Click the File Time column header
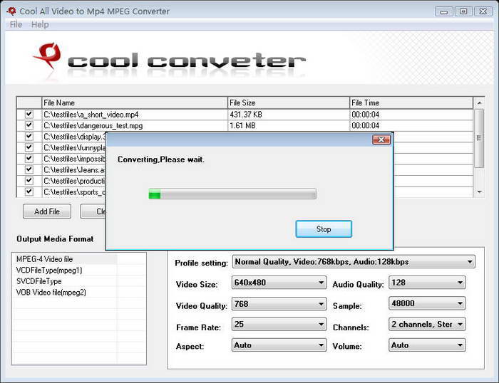499x383 pixels. click(x=411, y=103)
